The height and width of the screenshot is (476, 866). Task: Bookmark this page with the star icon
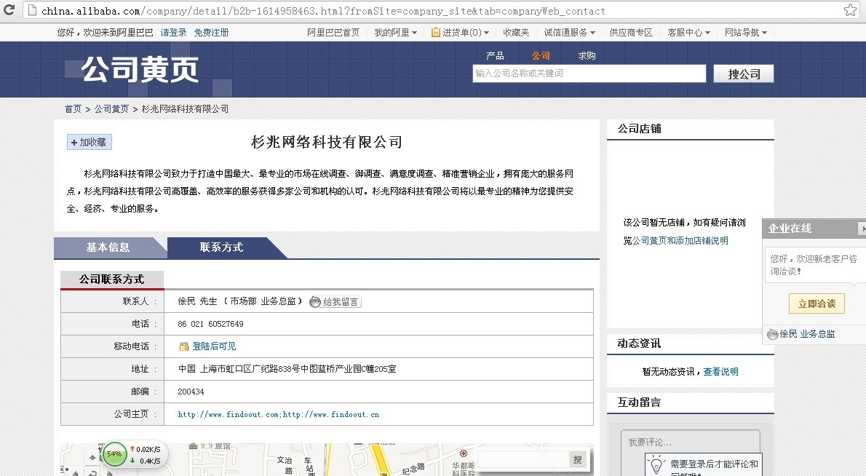pos(850,10)
